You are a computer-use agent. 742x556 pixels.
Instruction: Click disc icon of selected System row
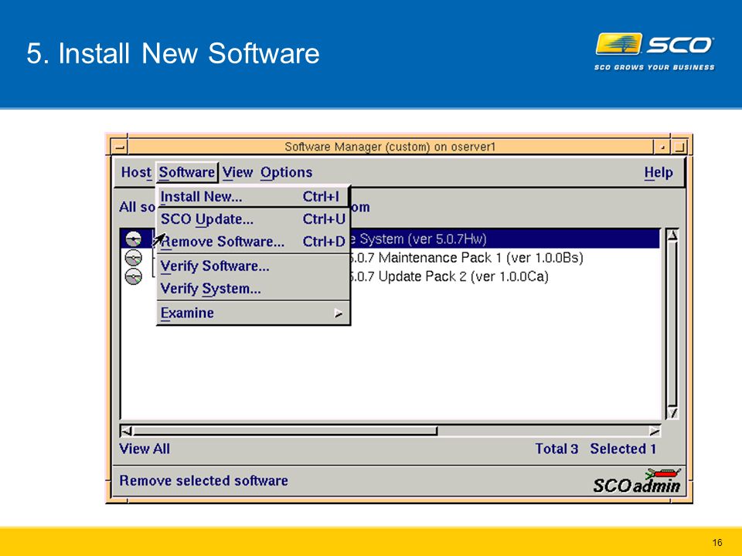[x=134, y=239]
